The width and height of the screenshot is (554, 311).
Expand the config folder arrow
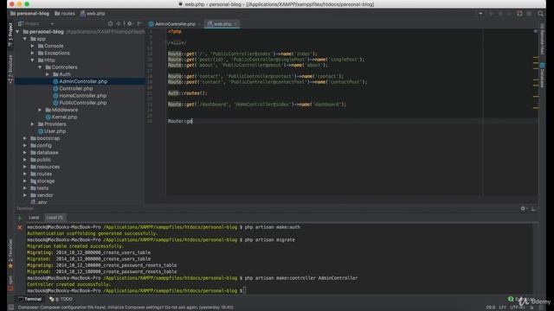(x=25, y=145)
